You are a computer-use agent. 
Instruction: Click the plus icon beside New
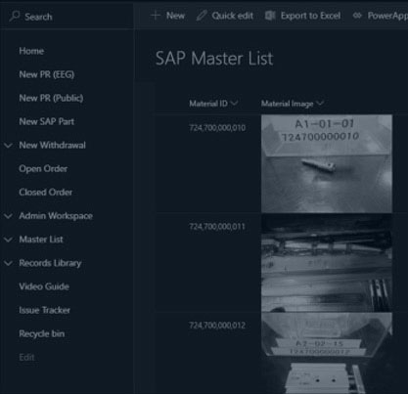pos(156,16)
